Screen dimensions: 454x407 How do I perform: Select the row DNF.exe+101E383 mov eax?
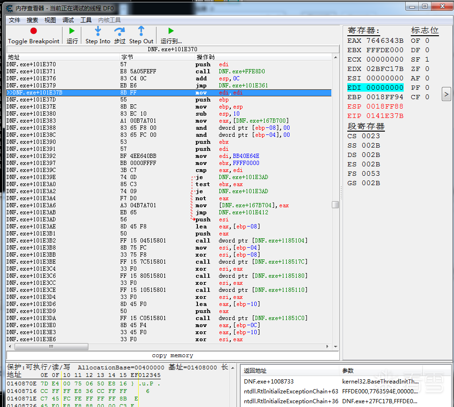[169, 121]
